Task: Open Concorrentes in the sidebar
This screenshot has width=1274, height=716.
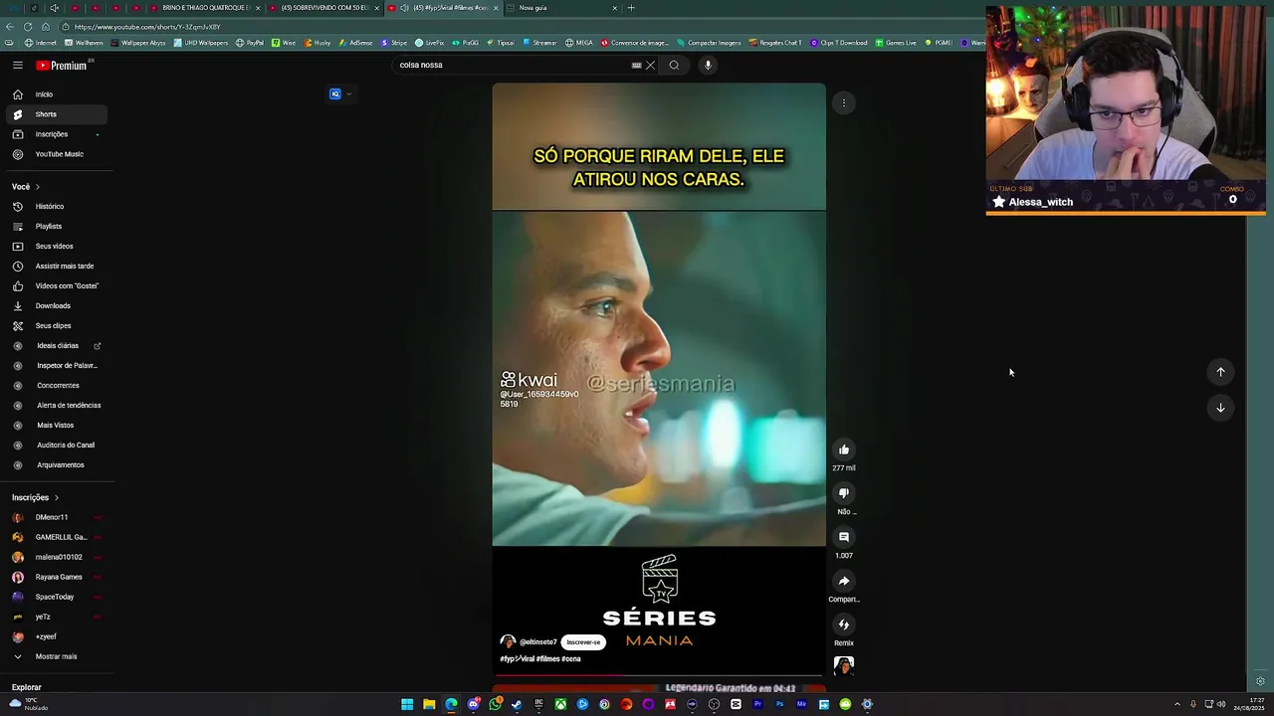Action: [x=57, y=386]
